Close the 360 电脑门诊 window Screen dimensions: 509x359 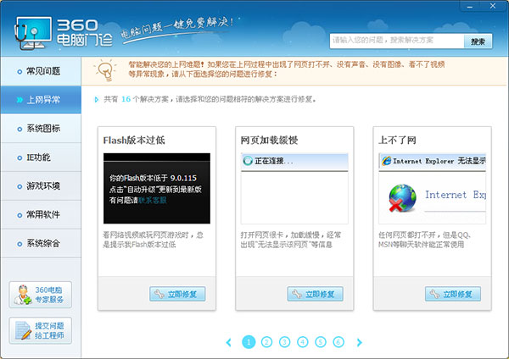(493, 6)
